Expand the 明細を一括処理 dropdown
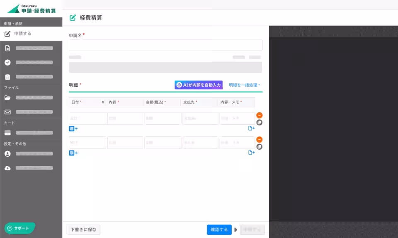 (245, 85)
